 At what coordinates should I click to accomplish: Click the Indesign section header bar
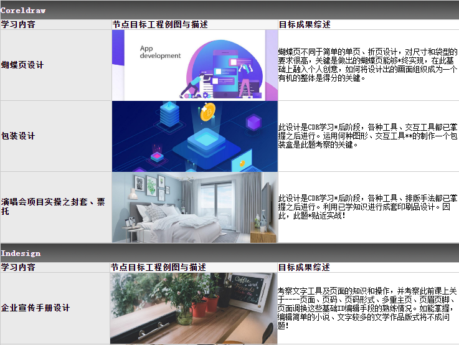(x=229, y=253)
